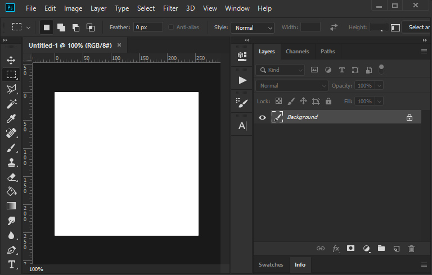Open the File menu
Image resolution: width=432 pixels, height=275 pixels.
31,8
